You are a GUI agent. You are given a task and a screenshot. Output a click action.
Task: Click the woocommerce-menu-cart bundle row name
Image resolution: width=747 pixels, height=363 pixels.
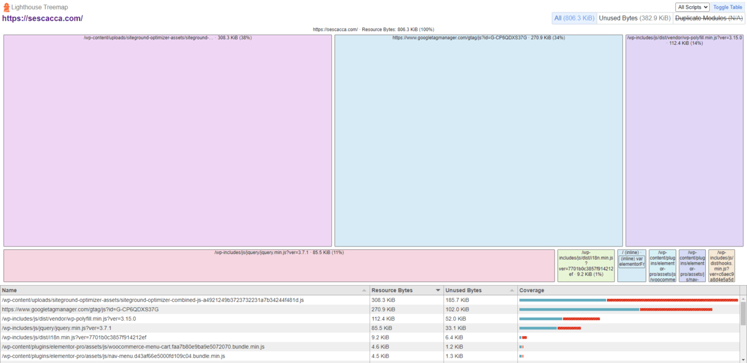(133, 347)
